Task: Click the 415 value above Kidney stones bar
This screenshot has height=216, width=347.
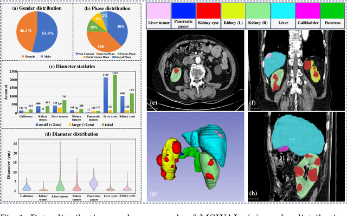Action: 48,102
